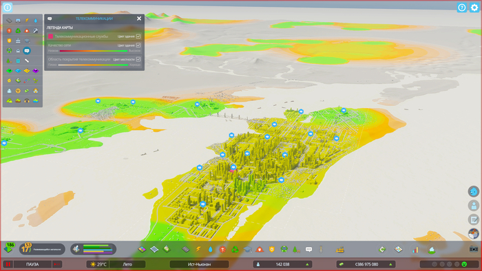Viewport: 482px width, 271px height.
Task: Open photo mode camera icon
Action: point(474,249)
